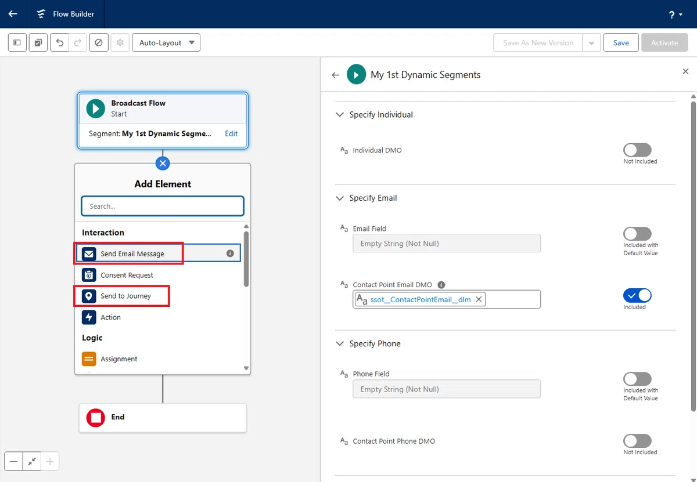The height and width of the screenshot is (482, 697).
Task: Select the Action element
Action: [157, 317]
